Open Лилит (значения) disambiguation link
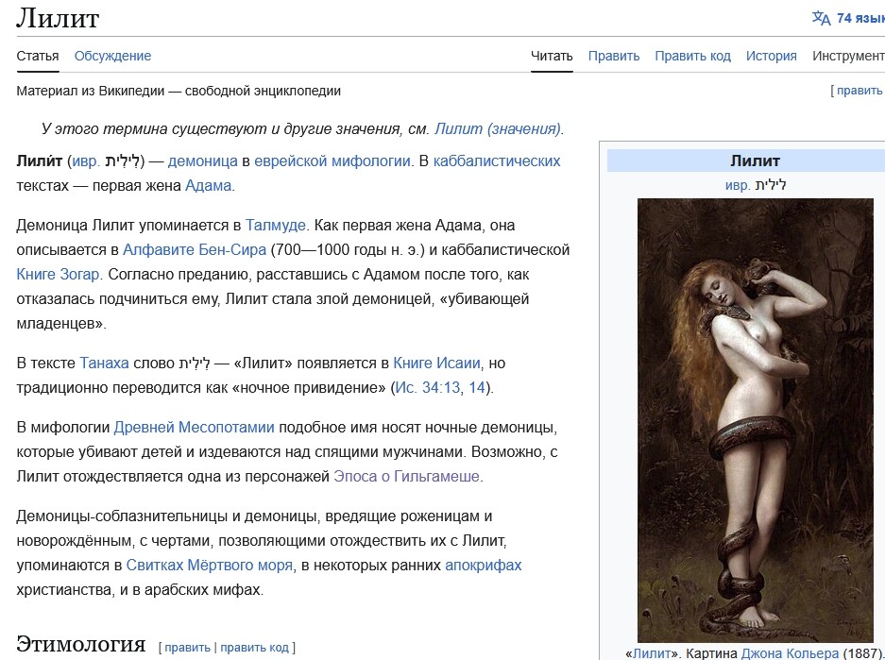Viewport: 885px width, 660px height. pyautogui.click(x=497, y=128)
